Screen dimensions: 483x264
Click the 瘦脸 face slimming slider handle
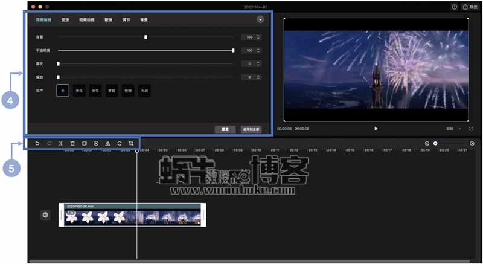point(58,77)
